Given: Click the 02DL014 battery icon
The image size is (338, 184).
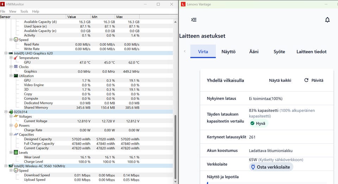Looking at the screenshot, I should point(11,112).
